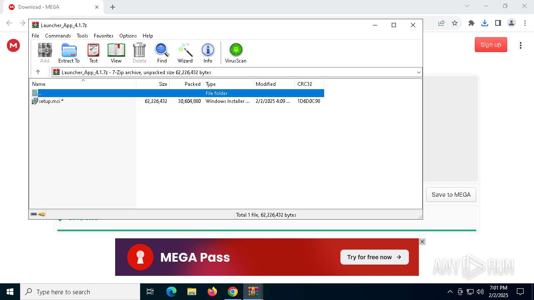This screenshot has height=300, width=534.
Task: Open the Options menu
Action: tap(128, 36)
